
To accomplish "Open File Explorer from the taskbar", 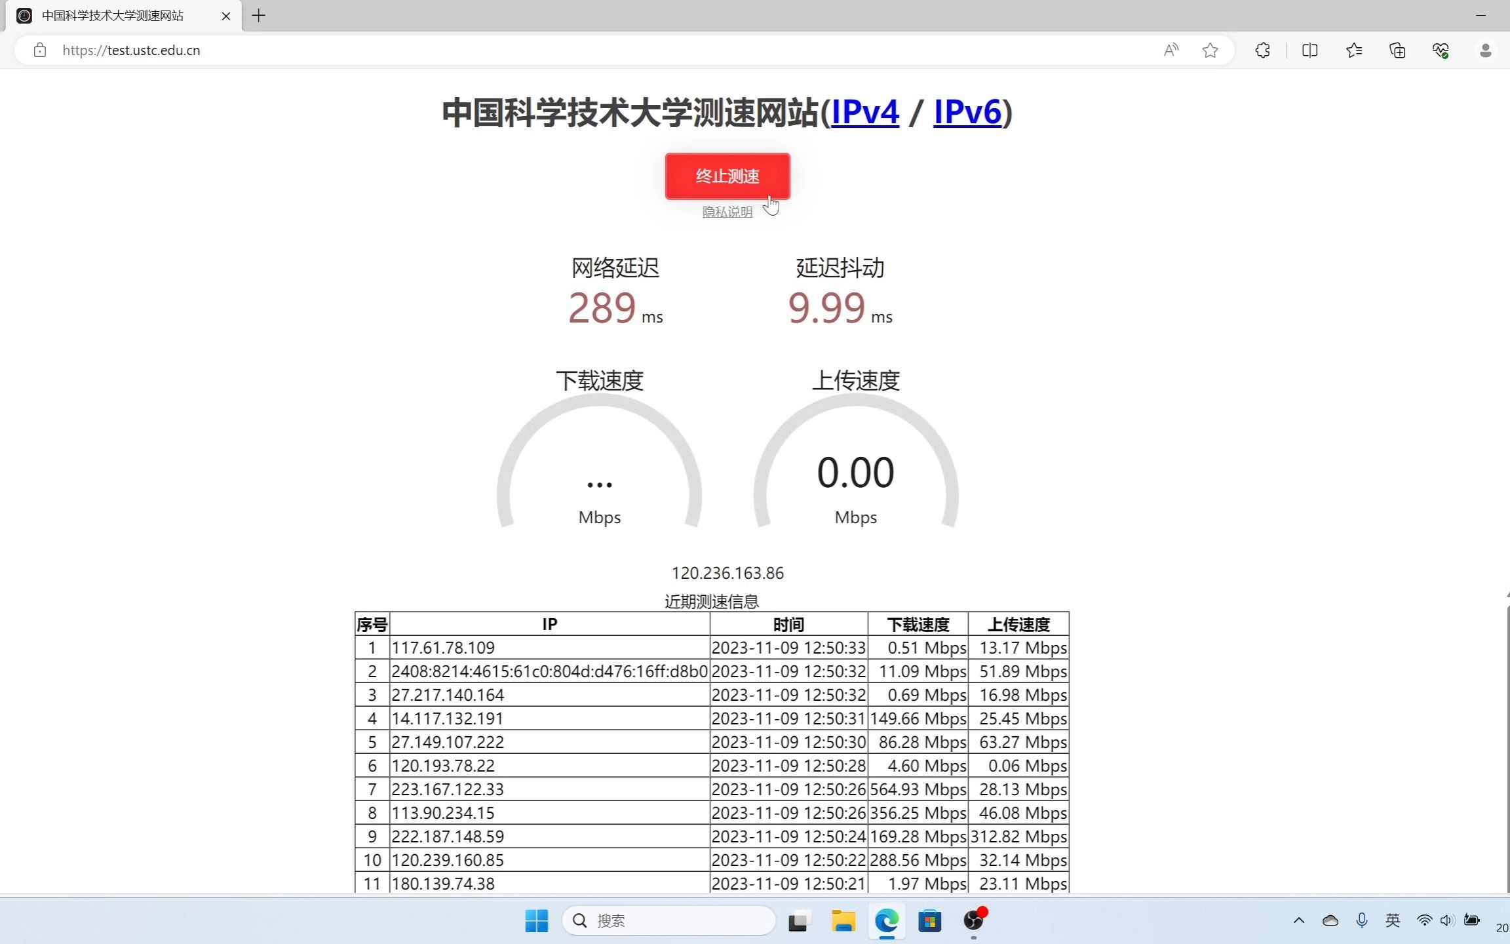I will click(843, 921).
